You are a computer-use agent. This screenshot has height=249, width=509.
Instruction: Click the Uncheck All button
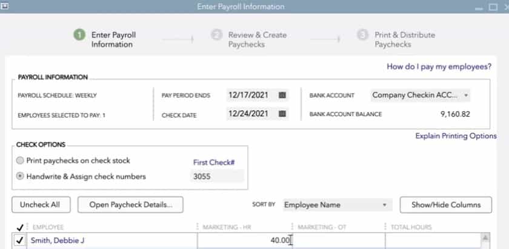pyautogui.click(x=41, y=205)
